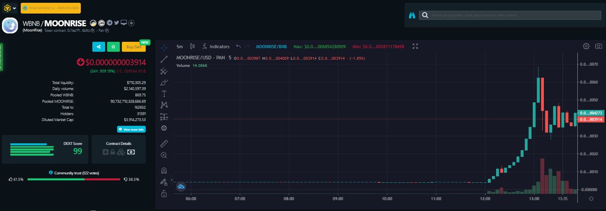Image resolution: width=606 pixels, height=211 pixels.
Task: Open the CoinMarketCap icon next to MOONRISE
Action: pyautogui.click(x=101, y=23)
